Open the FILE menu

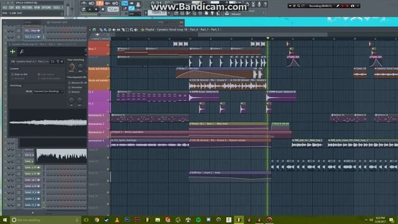[5, 7]
